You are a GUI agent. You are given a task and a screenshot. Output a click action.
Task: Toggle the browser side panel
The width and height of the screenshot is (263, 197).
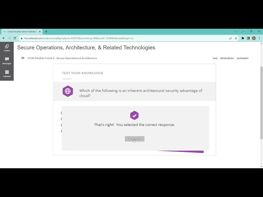pyautogui.click(x=248, y=38)
